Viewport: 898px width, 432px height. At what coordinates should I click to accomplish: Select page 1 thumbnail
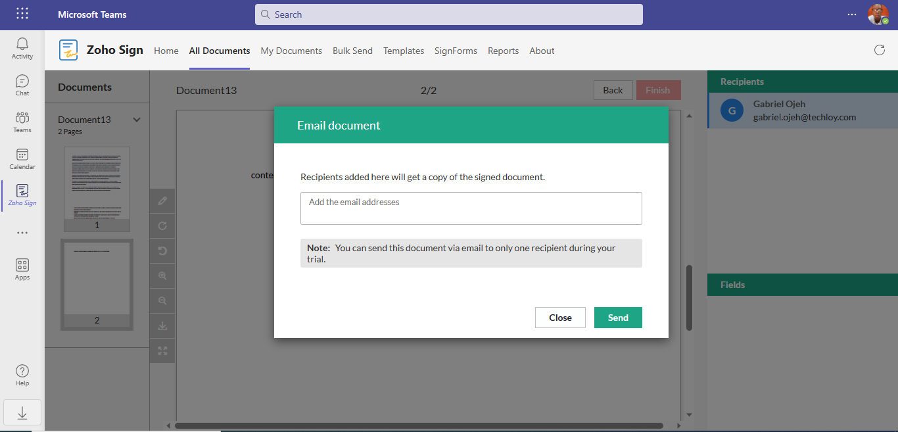pos(97,189)
